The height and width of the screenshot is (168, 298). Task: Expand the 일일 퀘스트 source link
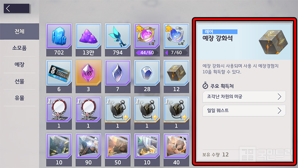tap(244, 111)
